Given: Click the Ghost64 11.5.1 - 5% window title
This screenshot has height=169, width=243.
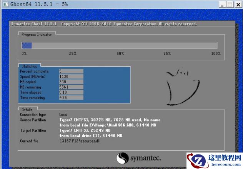Looking at the screenshot, I should [x=39, y=4].
